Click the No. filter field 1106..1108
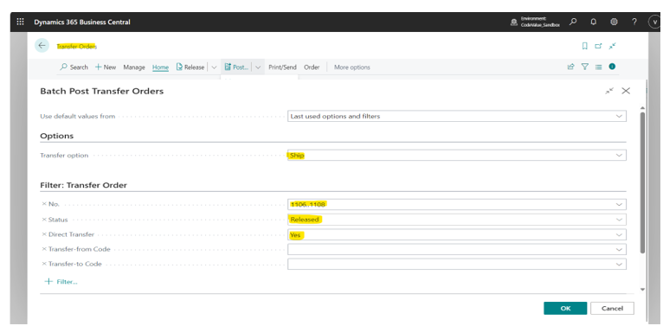Screen dimensions: 663x326 [x=457, y=204]
